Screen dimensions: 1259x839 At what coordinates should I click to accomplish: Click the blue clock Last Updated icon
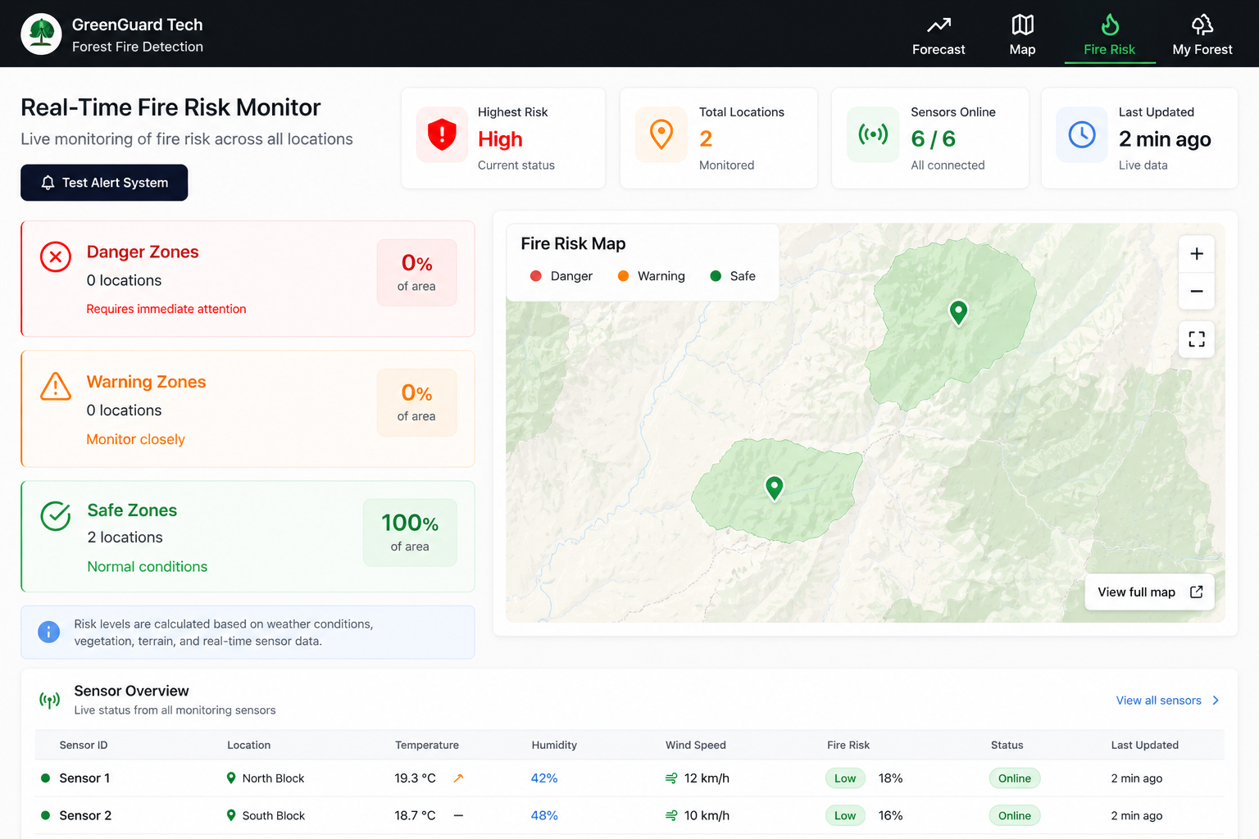[1082, 134]
